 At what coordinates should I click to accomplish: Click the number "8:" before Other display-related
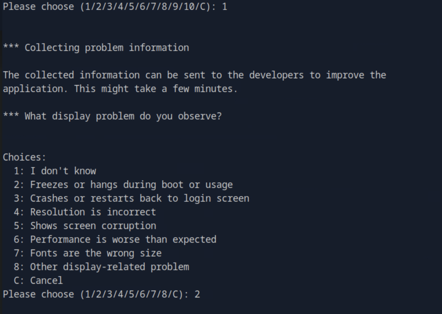pos(19,267)
